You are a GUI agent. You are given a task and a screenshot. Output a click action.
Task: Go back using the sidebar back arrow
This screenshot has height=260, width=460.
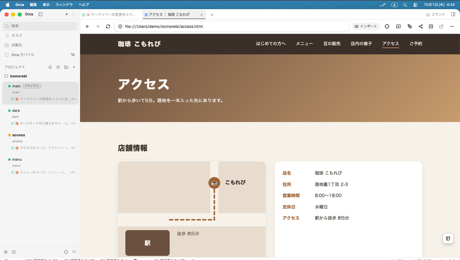pos(67,14)
